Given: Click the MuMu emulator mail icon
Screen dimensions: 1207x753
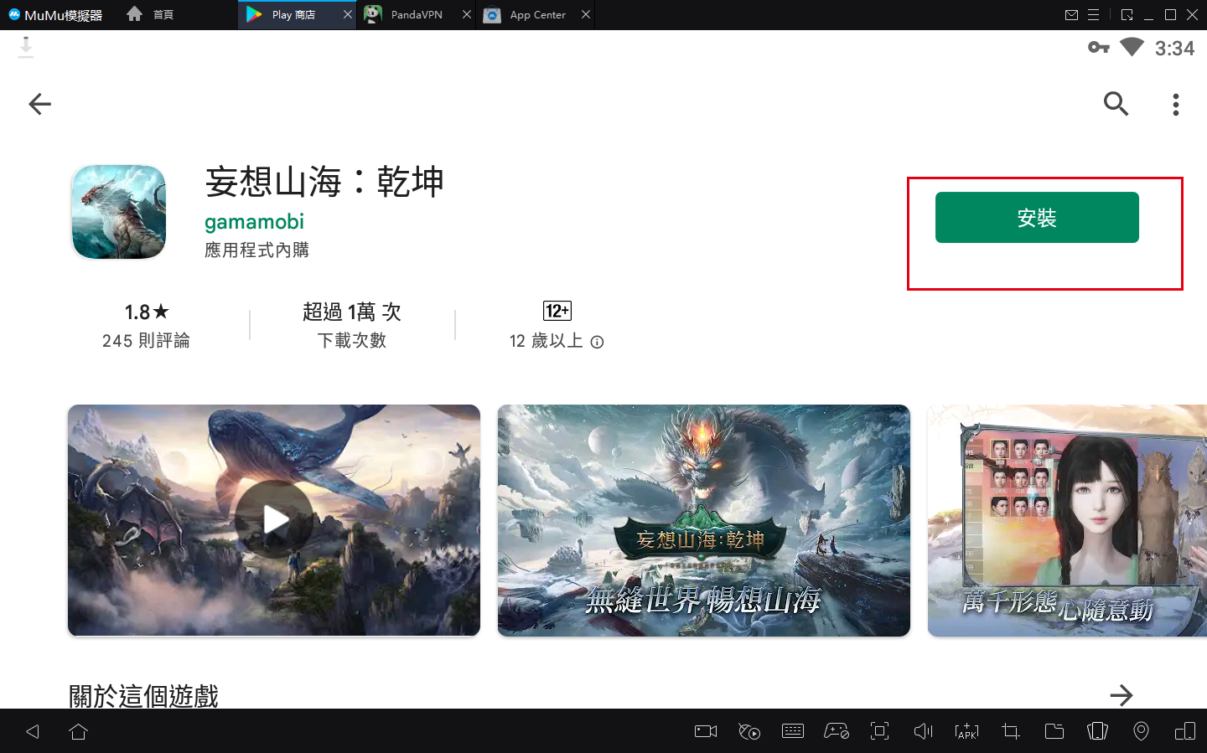Looking at the screenshot, I should [1071, 15].
